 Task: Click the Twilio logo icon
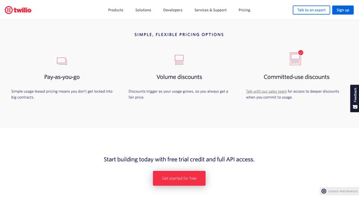(x=8, y=10)
